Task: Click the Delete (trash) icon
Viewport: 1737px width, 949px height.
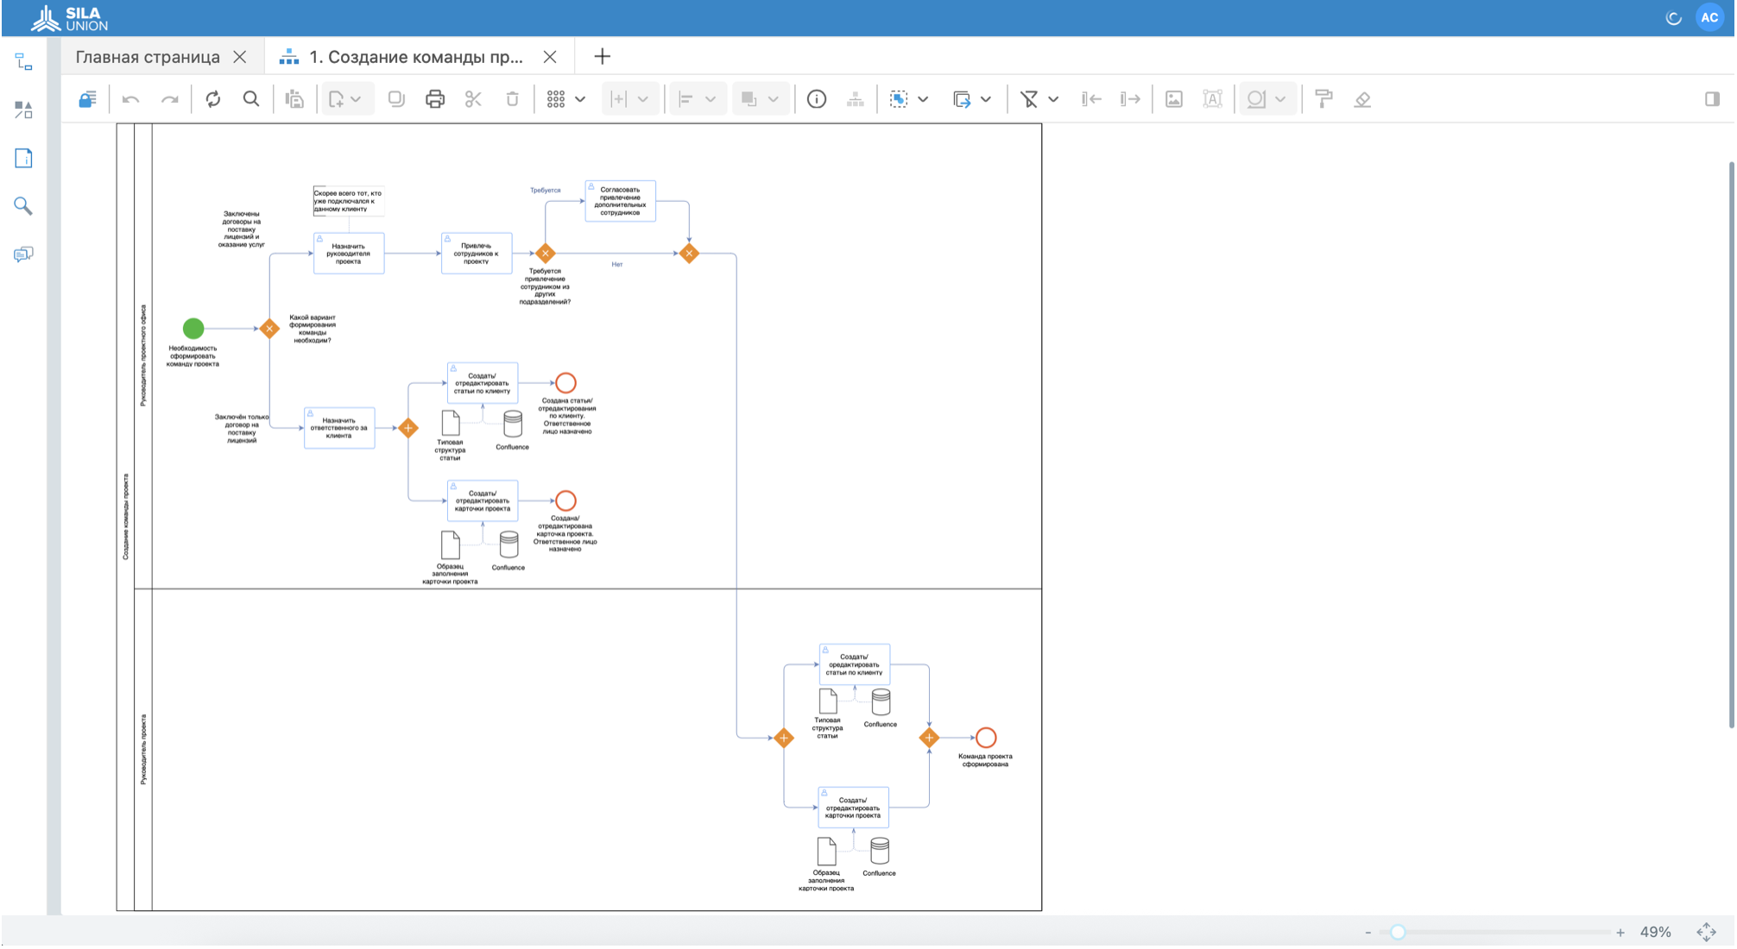Action: 512,98
